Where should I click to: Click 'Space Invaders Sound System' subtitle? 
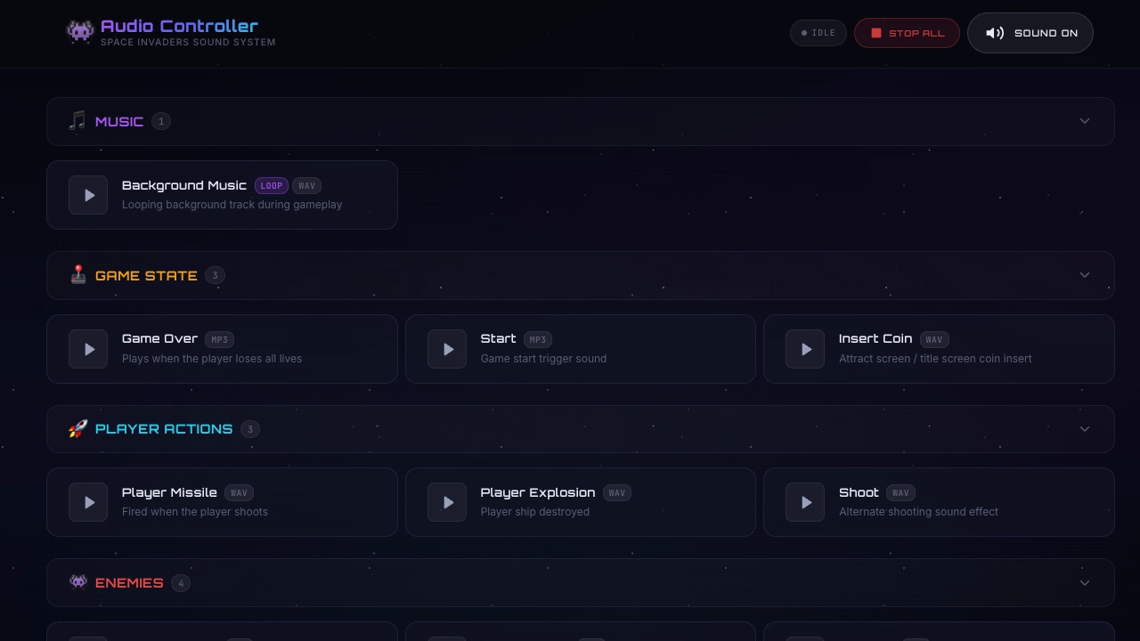(x=188, y=42)
